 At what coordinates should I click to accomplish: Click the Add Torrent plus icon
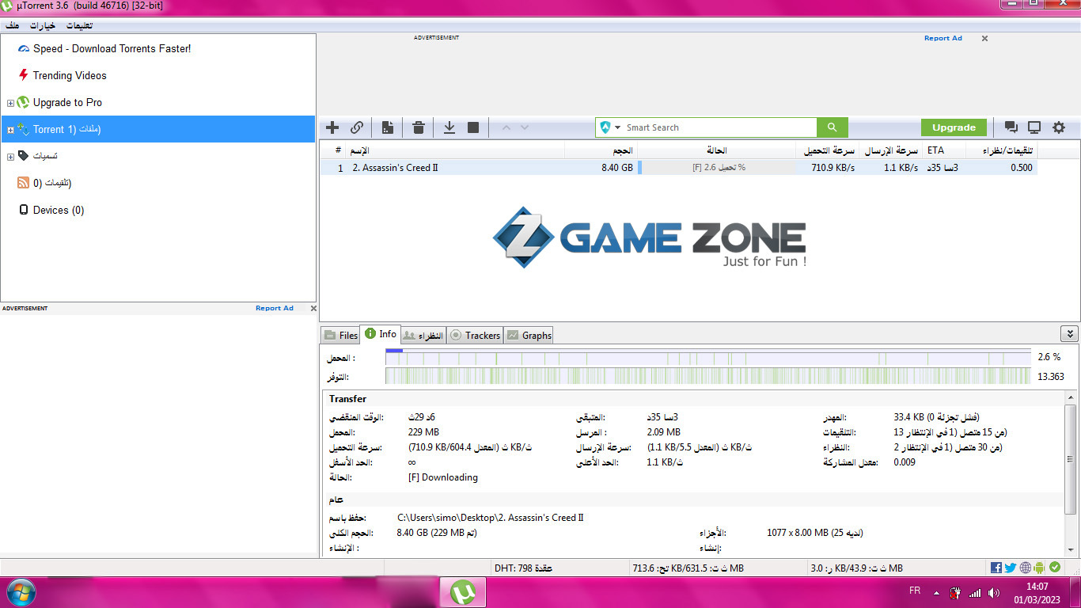tap(332, 127)
